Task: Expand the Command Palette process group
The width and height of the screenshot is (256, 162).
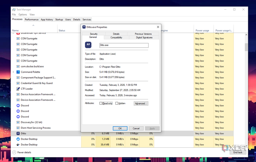Action: (x=13, y=72)
